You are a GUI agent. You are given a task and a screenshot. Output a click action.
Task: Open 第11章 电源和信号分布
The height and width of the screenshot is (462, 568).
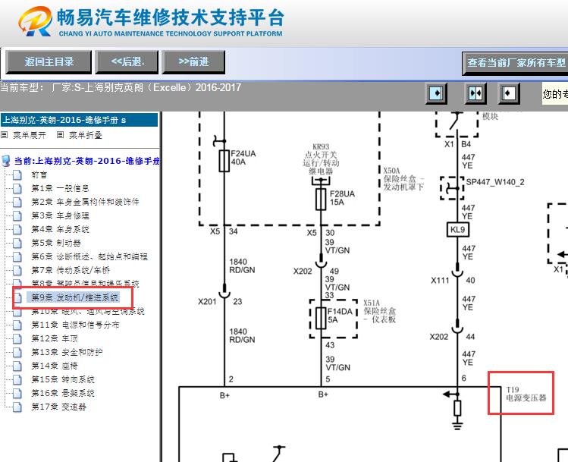pos(75,325)
